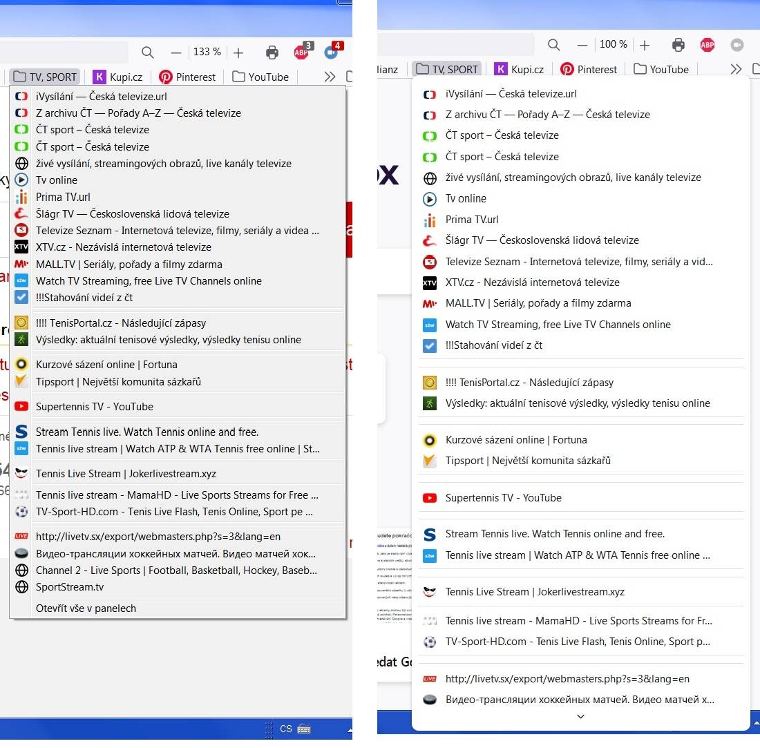Screen dimensions: 760x748
Task: Show more bookmarks chevron in left window
Action: (x=330, y=77)
